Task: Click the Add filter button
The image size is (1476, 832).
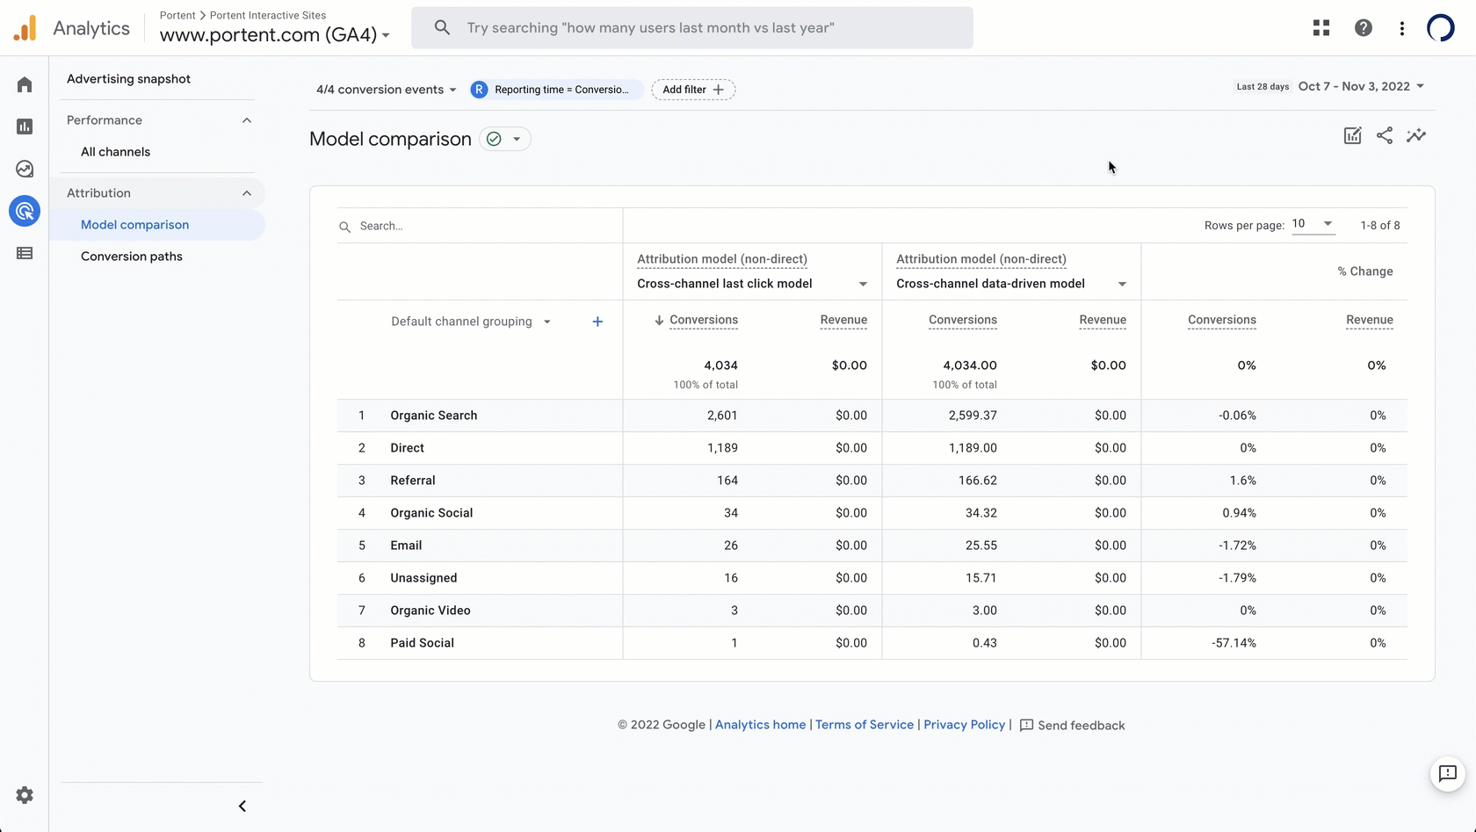Action: pos(693,90)
